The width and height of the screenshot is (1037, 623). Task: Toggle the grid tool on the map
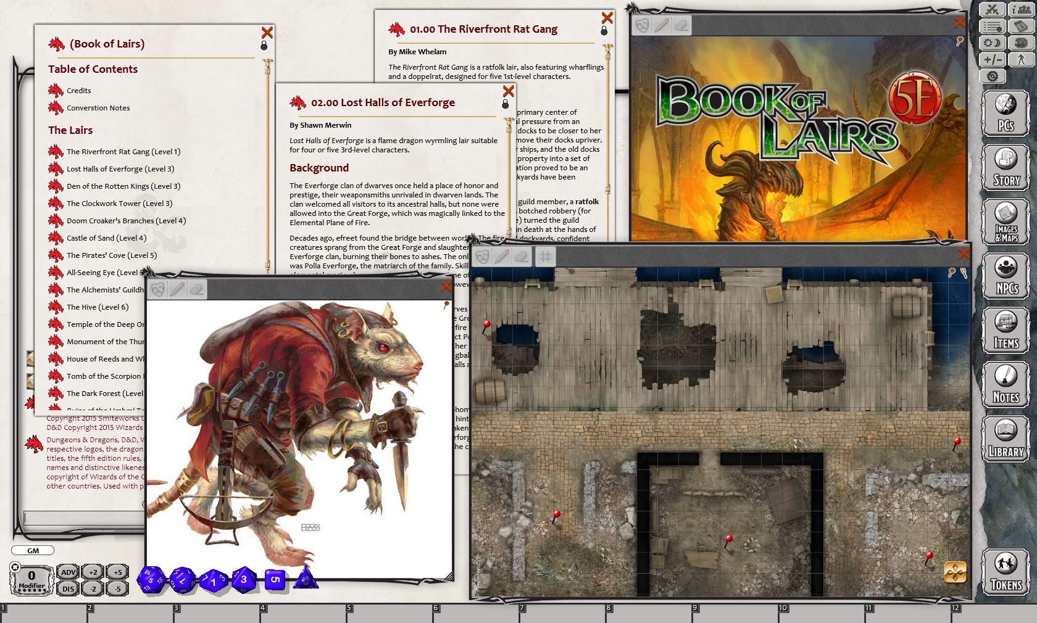pos(545,256)
